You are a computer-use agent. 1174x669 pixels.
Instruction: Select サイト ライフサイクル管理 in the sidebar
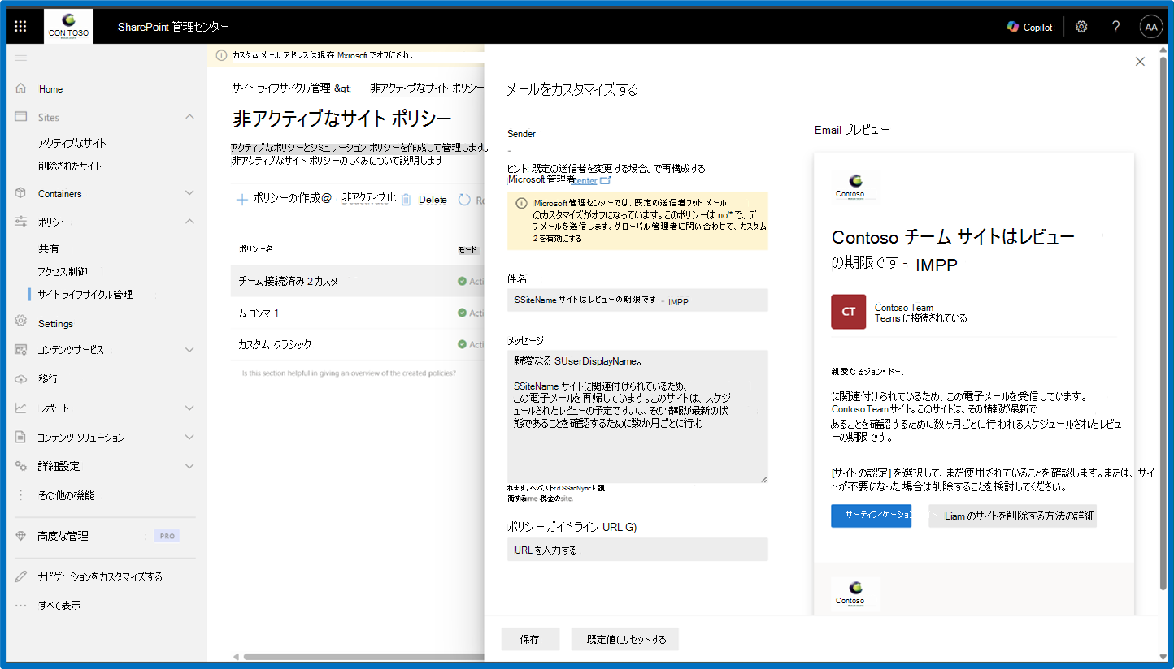point(85,294)
